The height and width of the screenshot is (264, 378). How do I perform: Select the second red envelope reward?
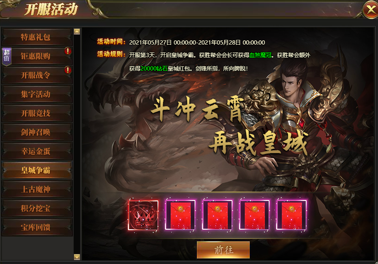(217, 215)
